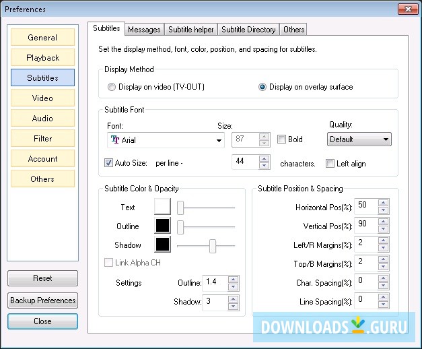This screenshot has width=422, height=349.
Task: Open the Shadow color swatch
Action: point(162,244)
